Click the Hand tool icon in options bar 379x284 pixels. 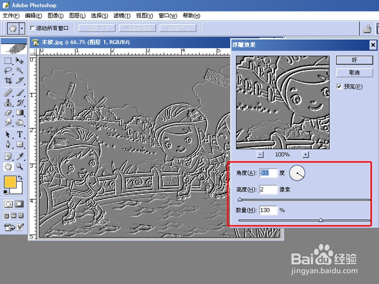[x=13, y=28]
